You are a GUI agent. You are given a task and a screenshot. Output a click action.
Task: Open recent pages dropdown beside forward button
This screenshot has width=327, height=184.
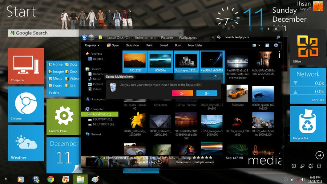[x=96, y=37]
